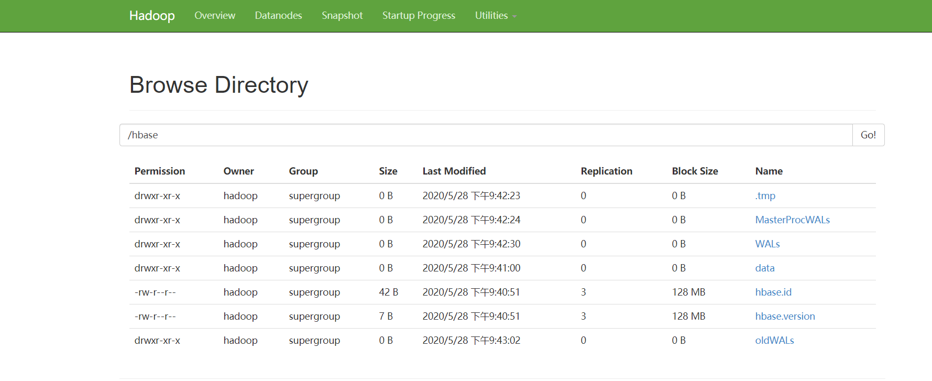The image size is (932, 381).
Task: Open the Datanodes page
Action: [x=278, y=16]
